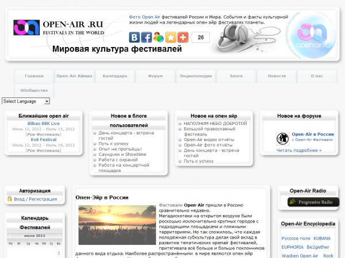Share via Facebook icon
The width and height of the screenshot is (345, 258).
(146, 37)
